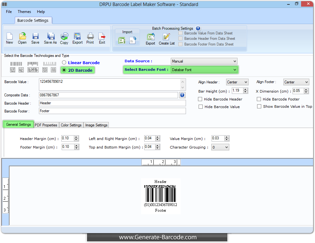Click the application barcode logo icon
Viewport: 315px width, 243px height.
click(4, 4)
